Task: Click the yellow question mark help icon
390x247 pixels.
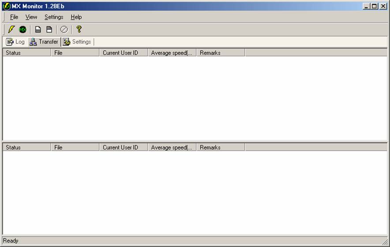Action: (79, 30)
